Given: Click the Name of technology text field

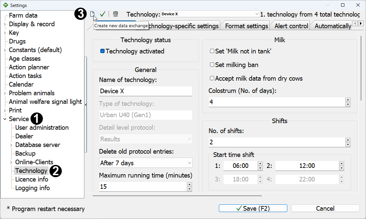Looking at the screenshot, I should (x=145, y=91).
